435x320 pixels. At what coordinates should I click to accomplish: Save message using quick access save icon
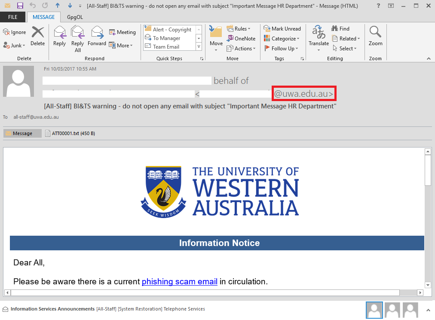tap(20, 6)
